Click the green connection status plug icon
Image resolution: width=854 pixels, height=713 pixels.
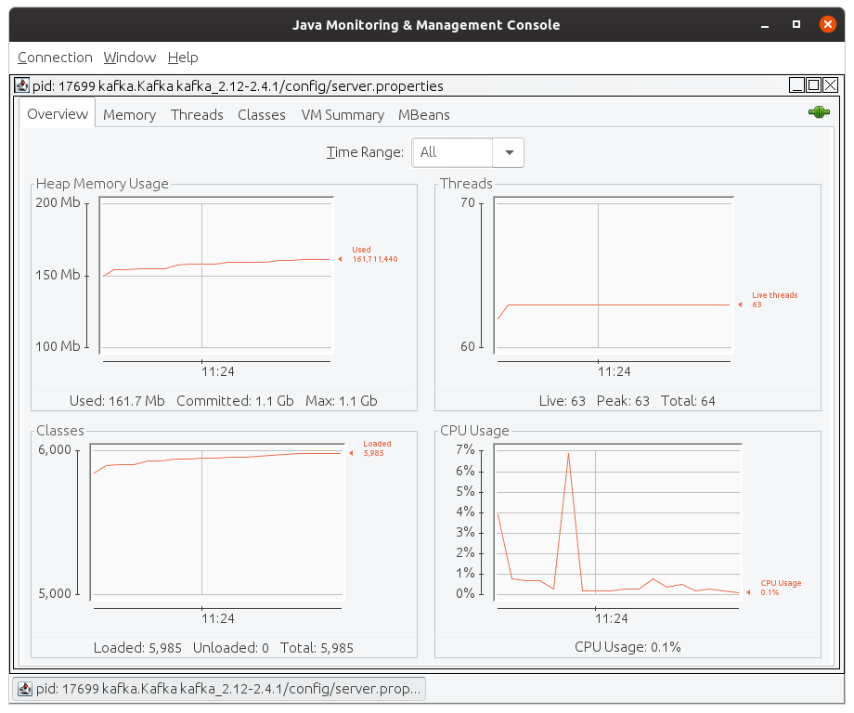pos(819,111)
